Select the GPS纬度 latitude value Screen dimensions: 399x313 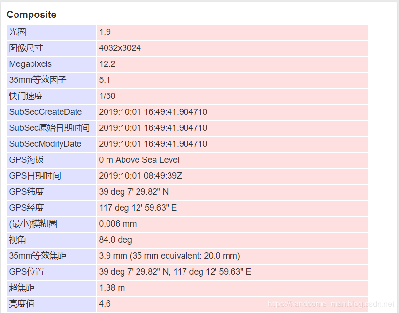click(134, 192)
